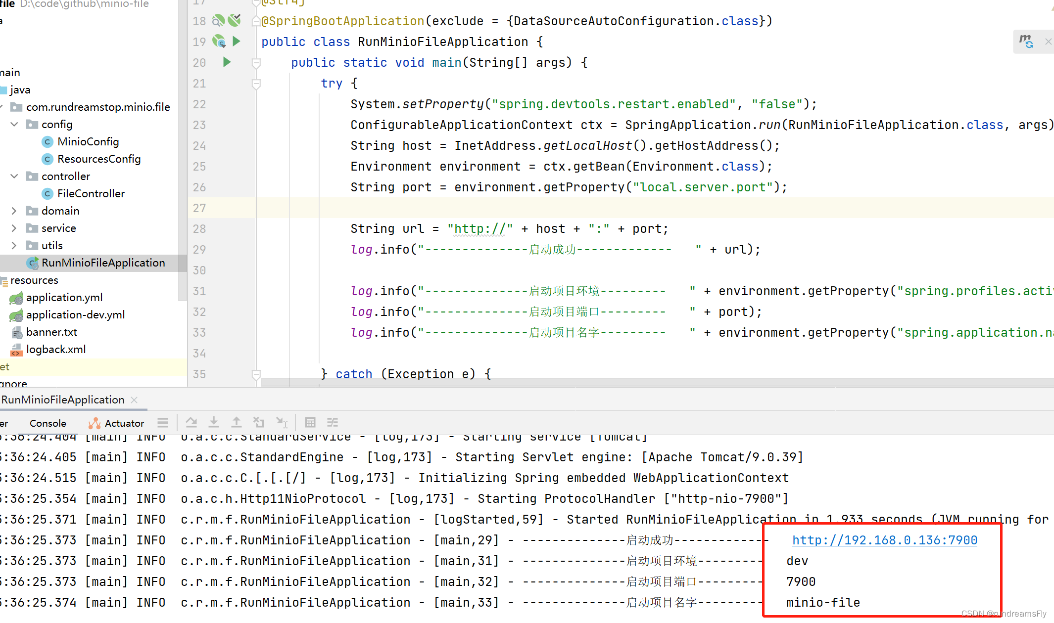Click the clear console output icon
The width and height of the screenshot is (1054, 623).
pyautogui.click(x=259, y=422)
